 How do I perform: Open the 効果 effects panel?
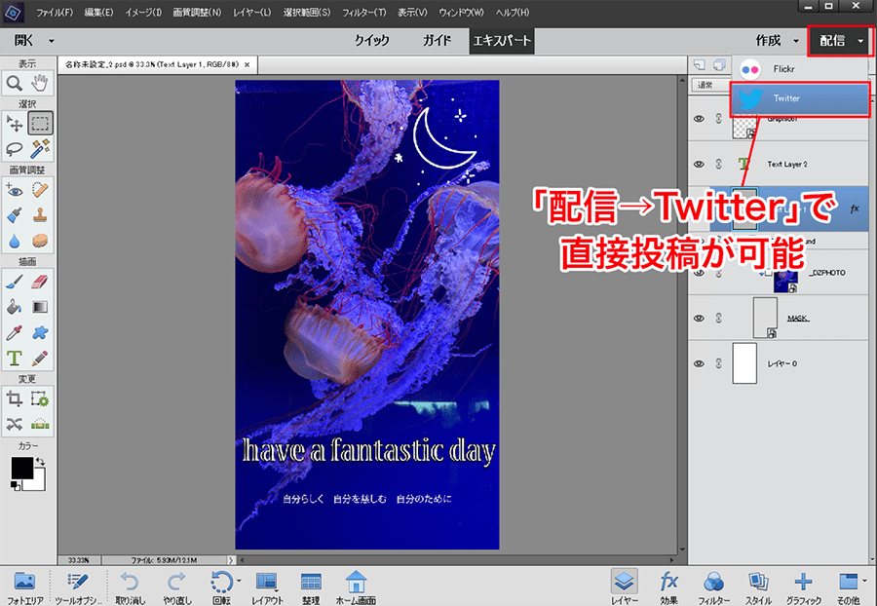coord(668,588)
